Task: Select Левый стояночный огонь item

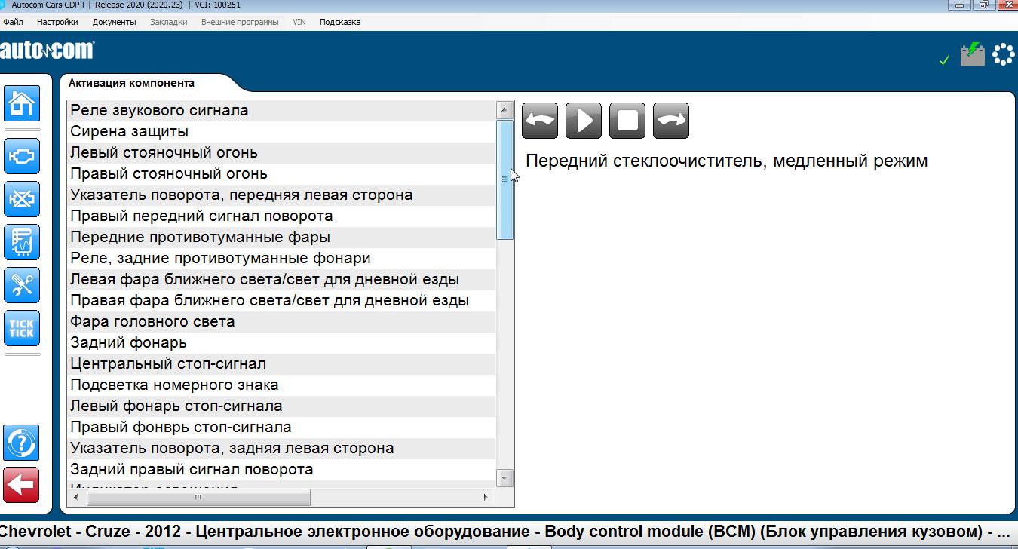Action: coord(282,152)
